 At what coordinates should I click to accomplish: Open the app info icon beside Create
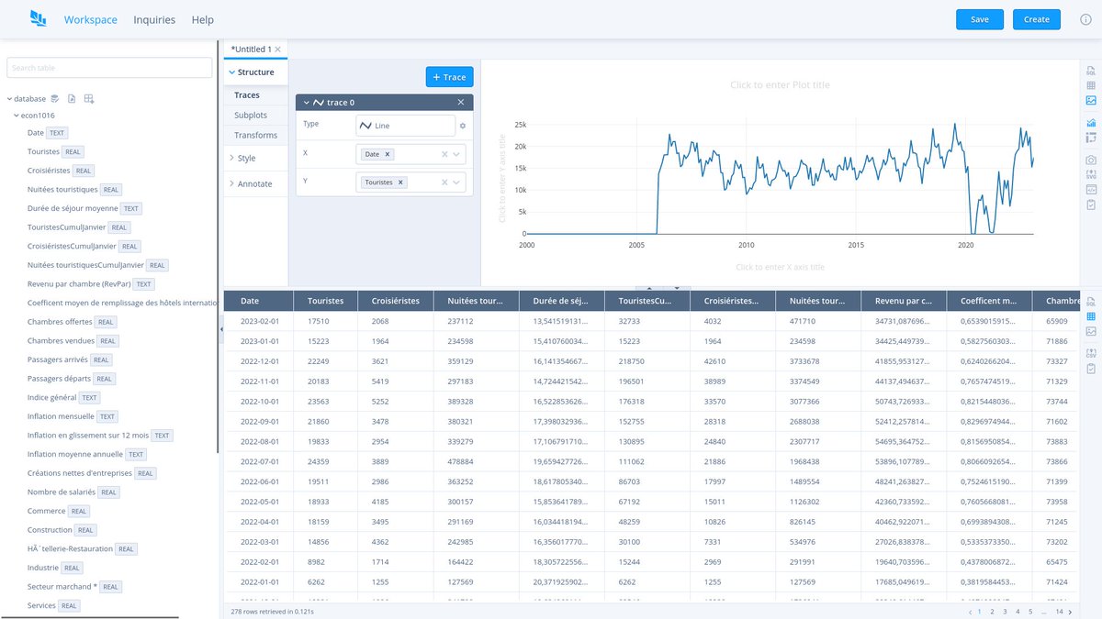(x=1085, y=19)
